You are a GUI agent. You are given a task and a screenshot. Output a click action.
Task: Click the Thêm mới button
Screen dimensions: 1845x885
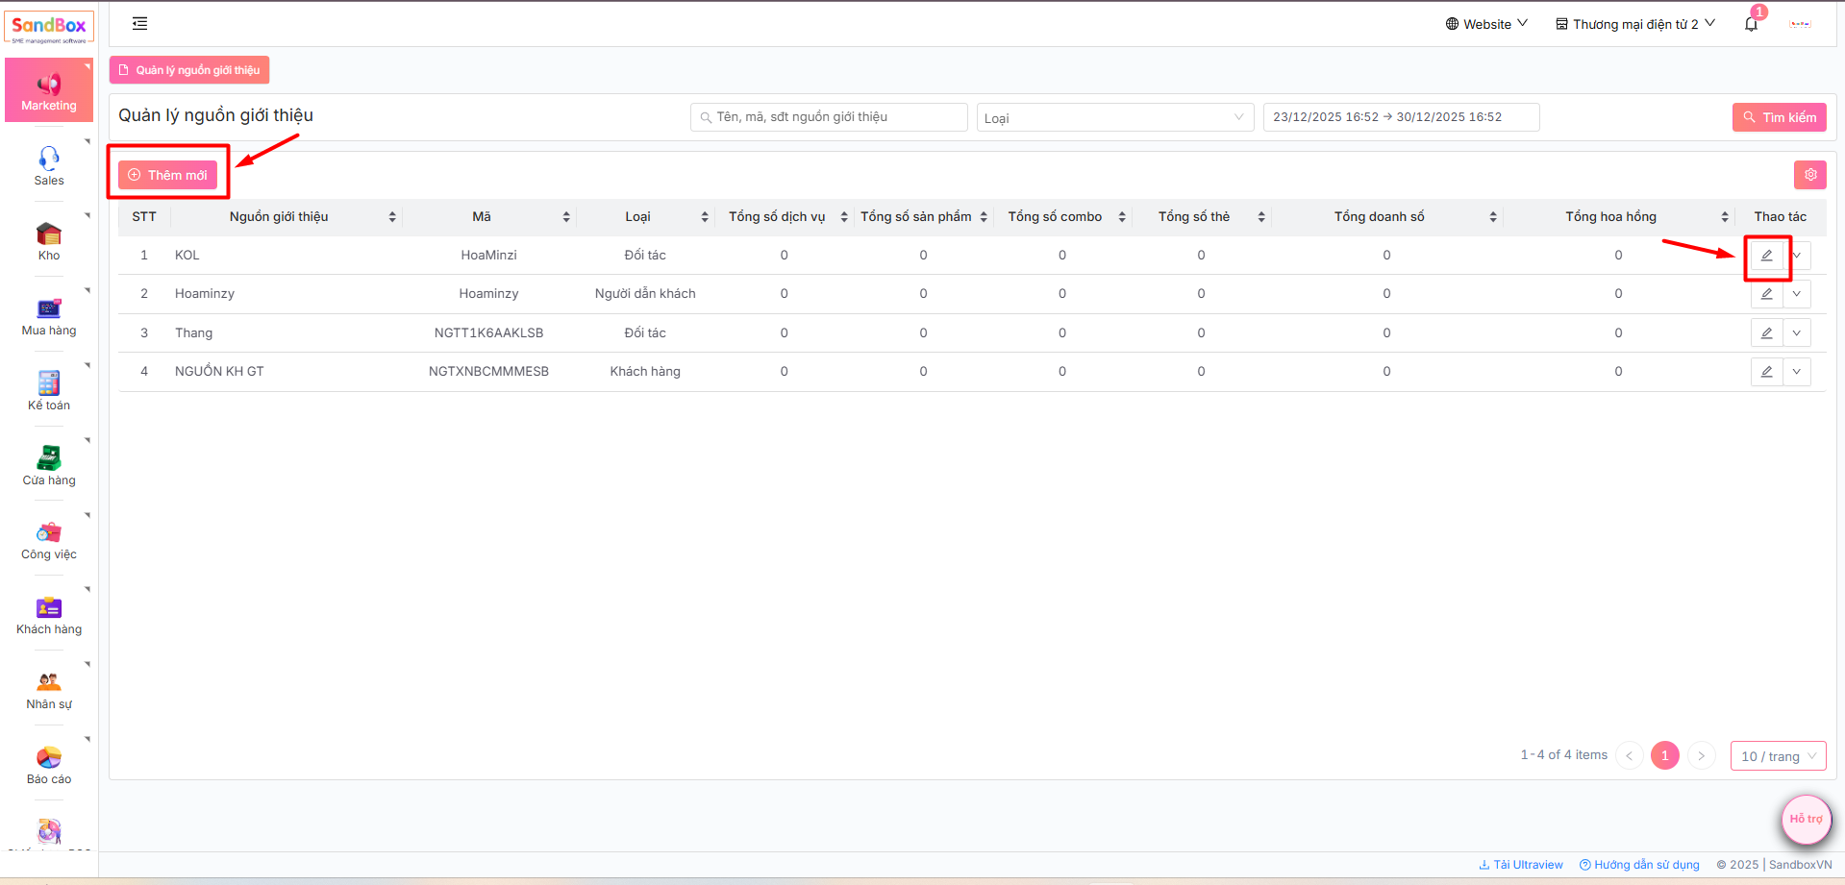point(168,175)
